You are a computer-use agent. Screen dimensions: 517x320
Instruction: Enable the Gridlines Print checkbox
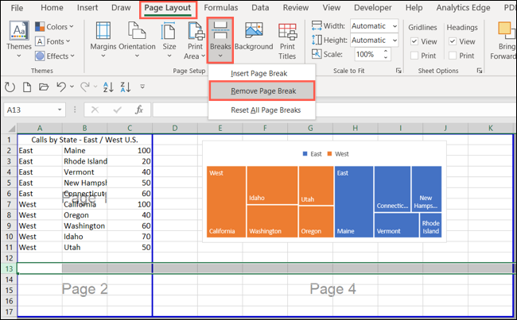[x=416, y=56]
